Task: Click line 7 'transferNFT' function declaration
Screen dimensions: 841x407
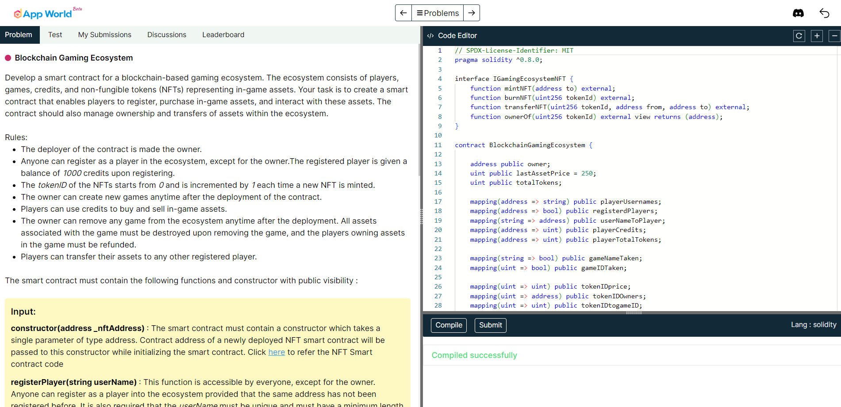Action: click(x=610, y=107)
